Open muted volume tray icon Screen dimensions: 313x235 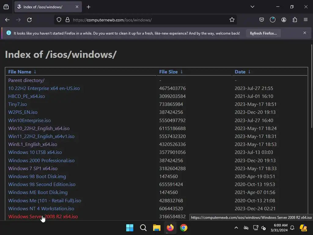263,228
